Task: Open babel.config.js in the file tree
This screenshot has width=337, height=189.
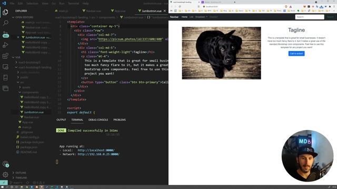Action: tap(28, 137)
